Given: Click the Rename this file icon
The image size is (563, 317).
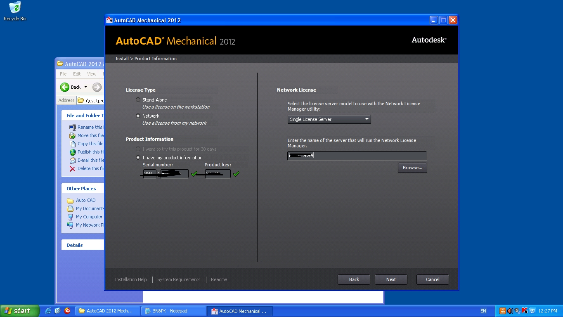Looking at the screenshot, I should click(73, 127).
